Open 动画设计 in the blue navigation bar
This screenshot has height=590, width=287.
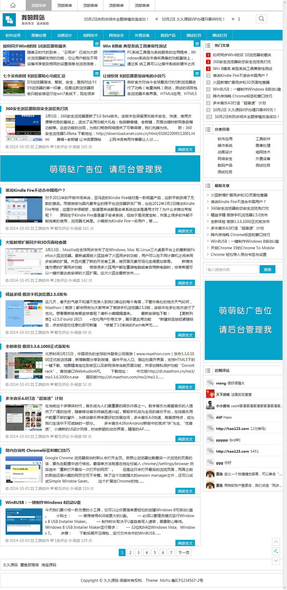click(x=65, y=35)
